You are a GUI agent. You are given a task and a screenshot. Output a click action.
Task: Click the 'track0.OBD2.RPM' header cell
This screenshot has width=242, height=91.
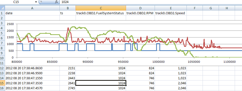coord(140,13)
